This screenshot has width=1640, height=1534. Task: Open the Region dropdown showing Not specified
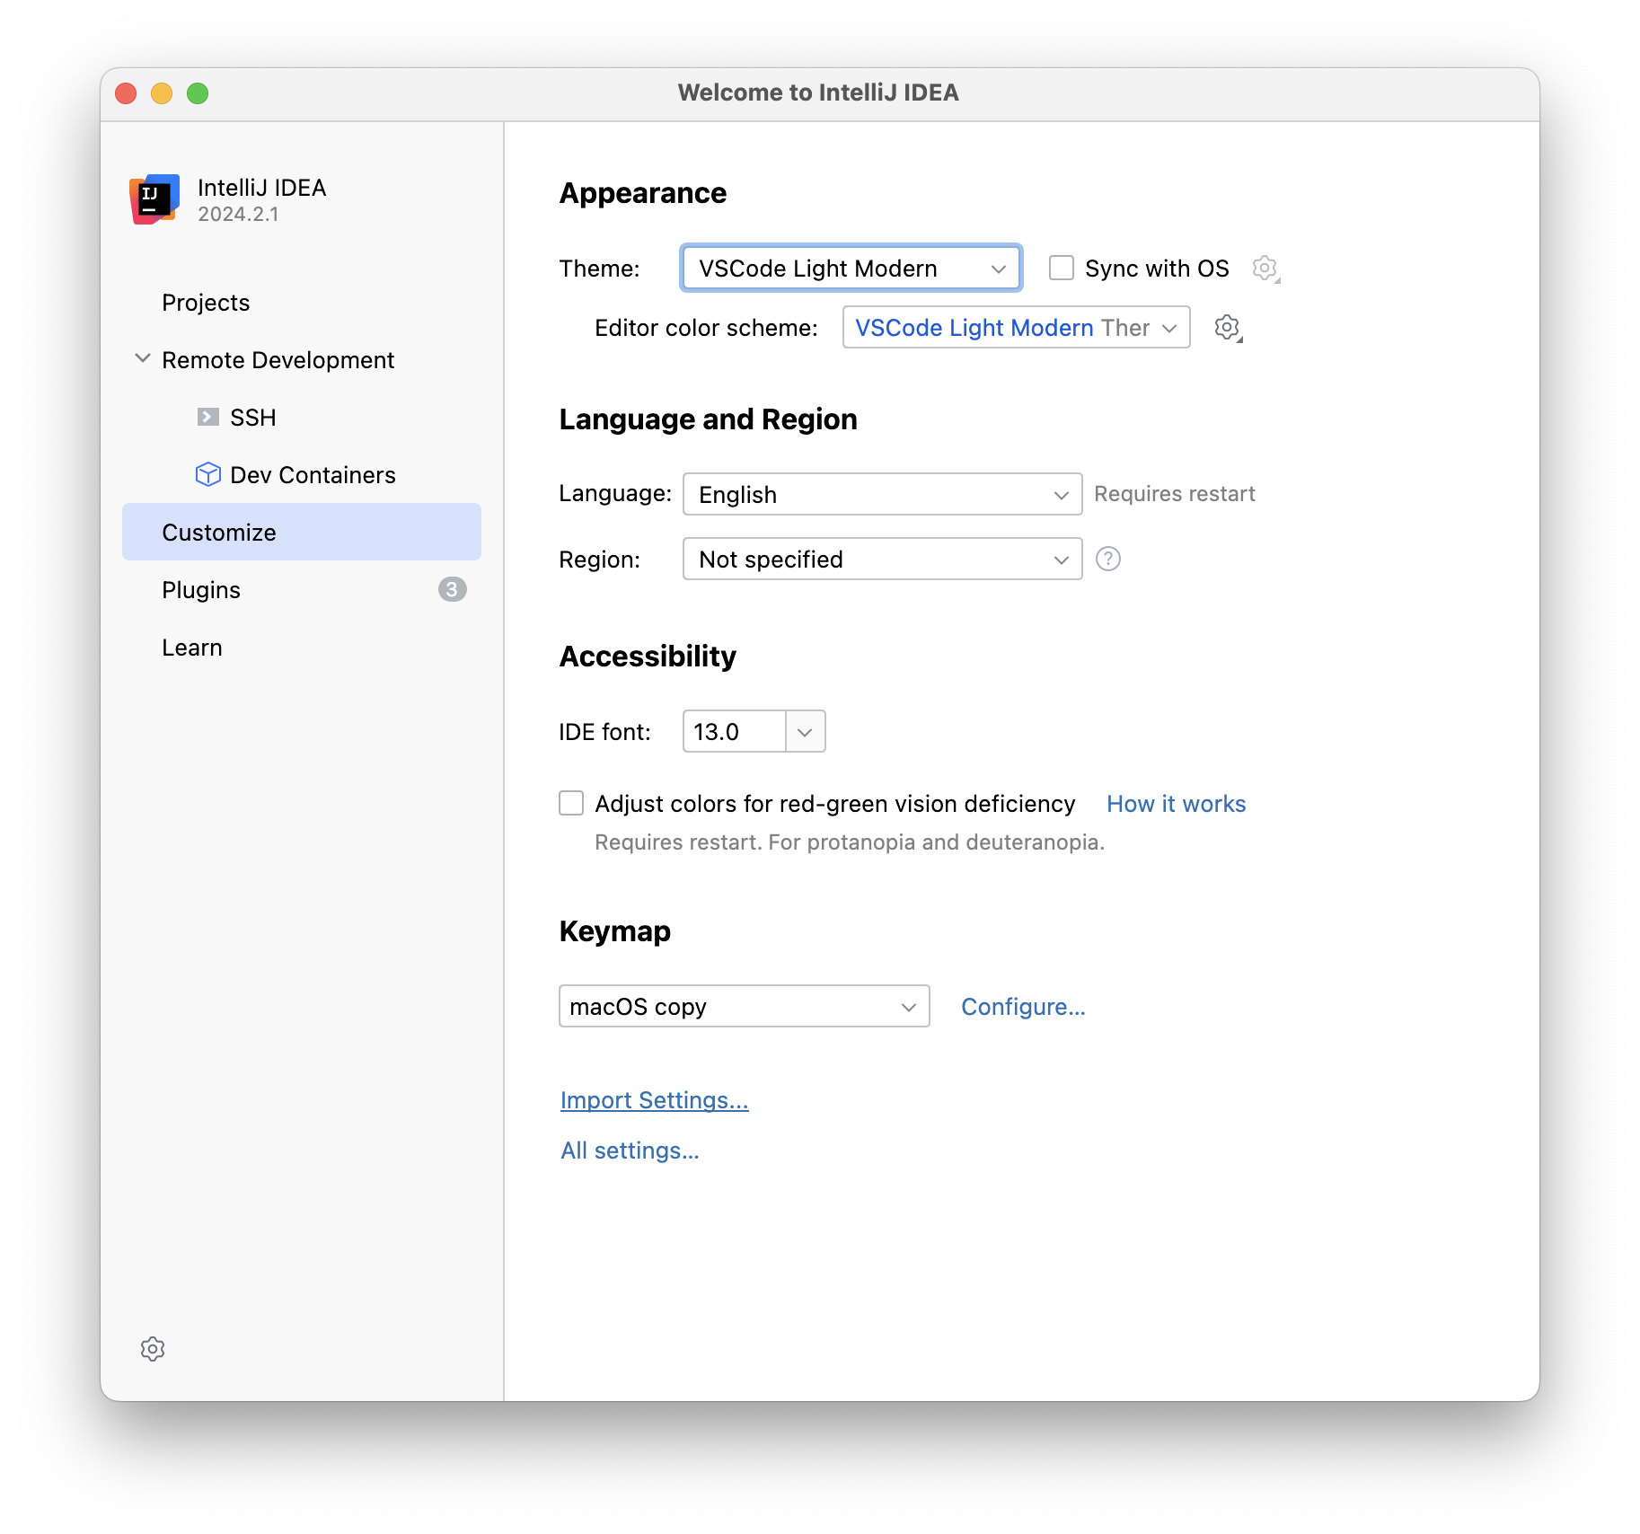[882, 559]
